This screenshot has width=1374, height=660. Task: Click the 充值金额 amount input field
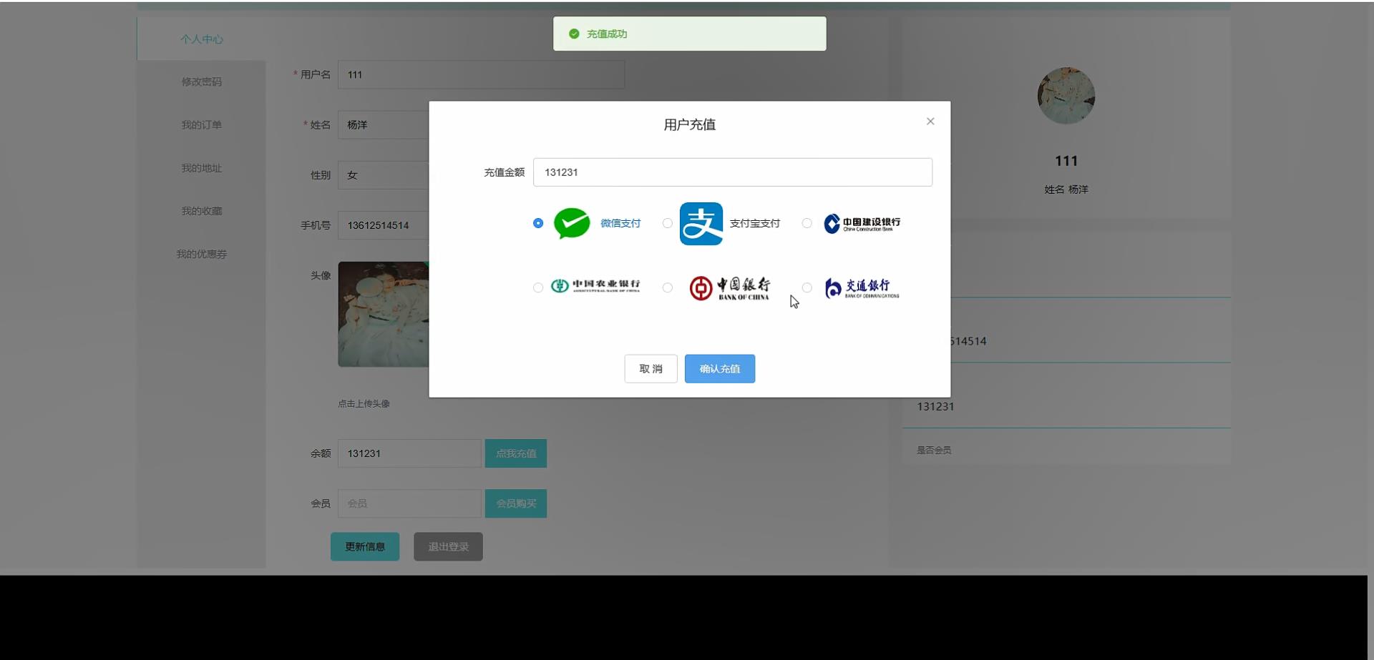coord(732,172)
